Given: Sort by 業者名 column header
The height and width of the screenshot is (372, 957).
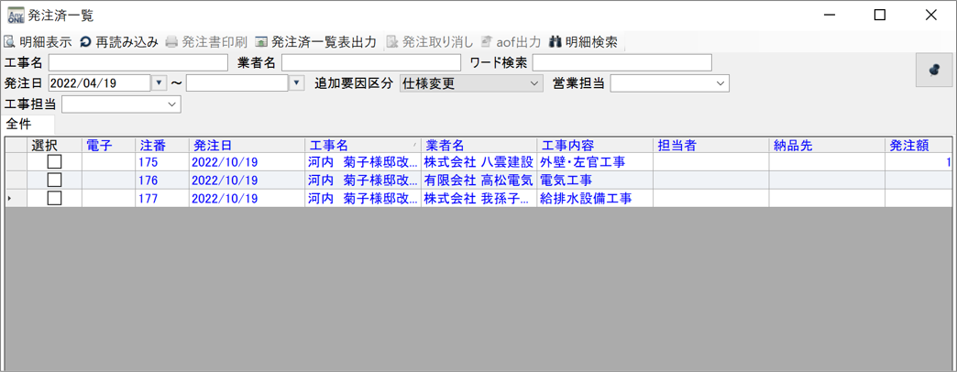Looking at the screenshot, I should click(479, 145).
